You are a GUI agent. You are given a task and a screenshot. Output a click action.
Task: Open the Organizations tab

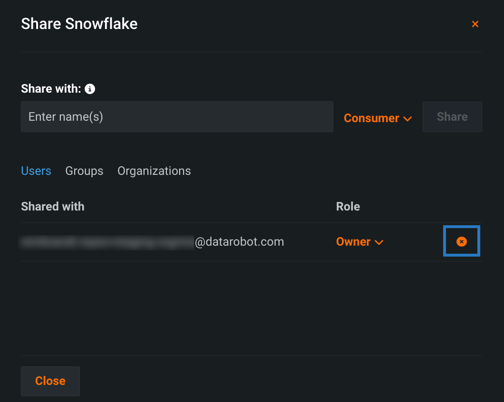154,171
